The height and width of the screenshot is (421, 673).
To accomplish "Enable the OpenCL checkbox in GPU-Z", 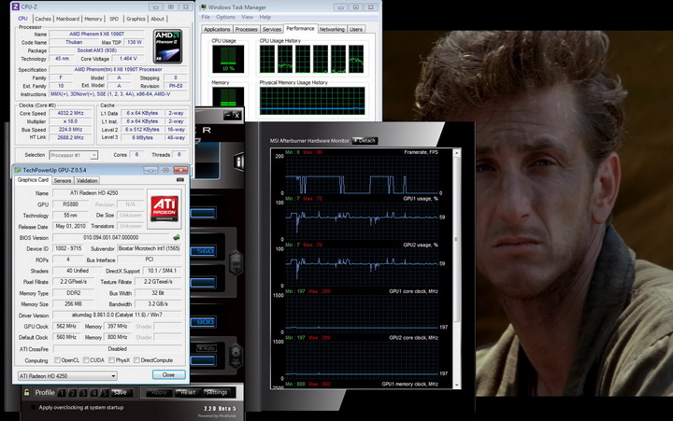I will (57, 360).
